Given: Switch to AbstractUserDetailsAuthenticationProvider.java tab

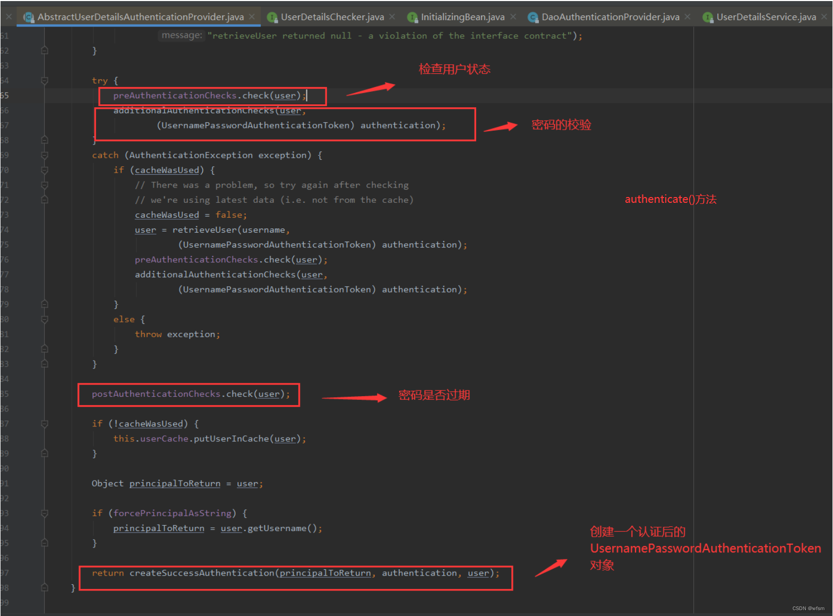Looking at the screenshot, I should [141, 17].
